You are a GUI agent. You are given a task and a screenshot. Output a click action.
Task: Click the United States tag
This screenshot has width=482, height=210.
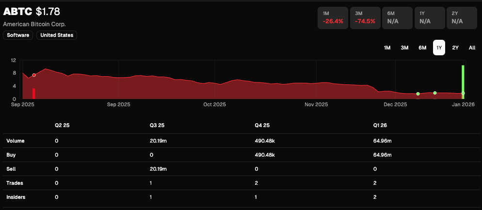[x=57, y=35]
